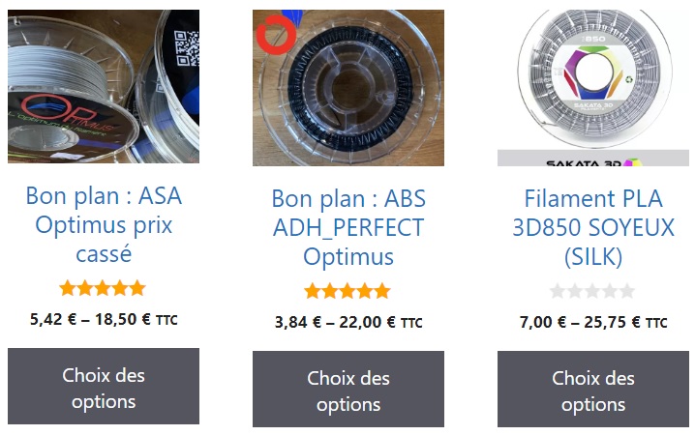Click the red ring logo on ABS photo

point(275,35)
